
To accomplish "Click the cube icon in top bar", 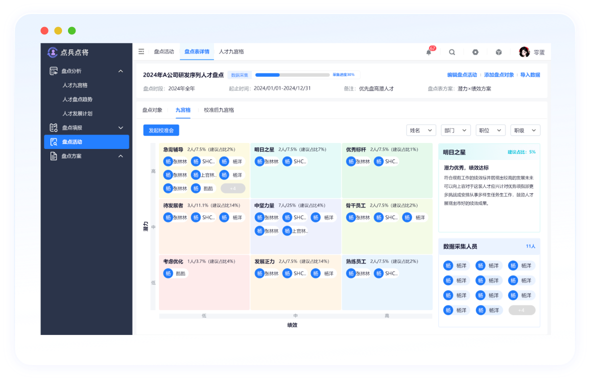I will pos(498,52).
